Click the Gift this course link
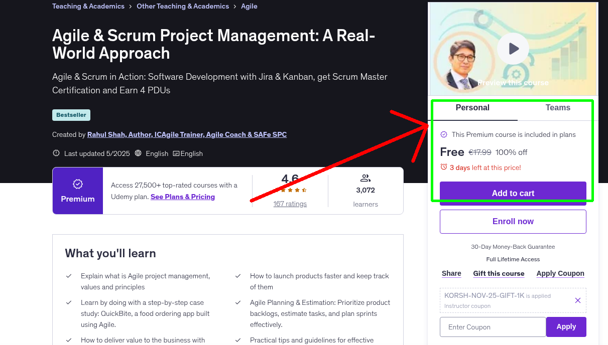Screen dimensions: 608x345 (x=499, y=273)
